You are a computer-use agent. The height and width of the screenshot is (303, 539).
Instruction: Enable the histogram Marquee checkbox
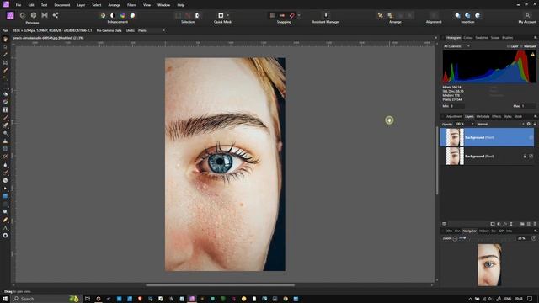pyautogui.click(x=521, y=46)
